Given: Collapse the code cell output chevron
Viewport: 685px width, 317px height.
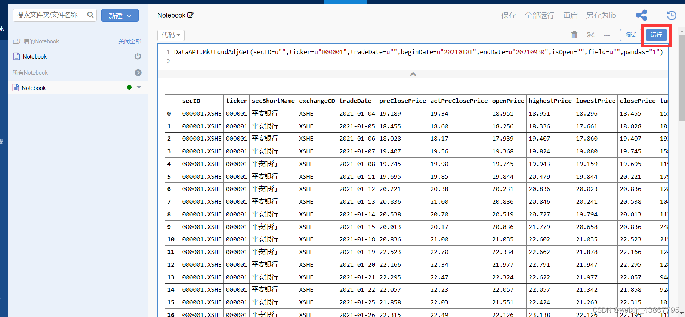Looking at the screenshot, I should pos(413,74).
